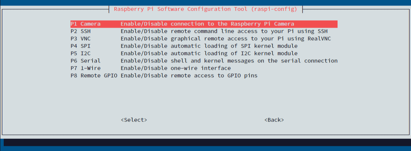Click the Raspberry Pi Camera connection description
Screen dimensions: 411x151
click(x=207, y=24)
